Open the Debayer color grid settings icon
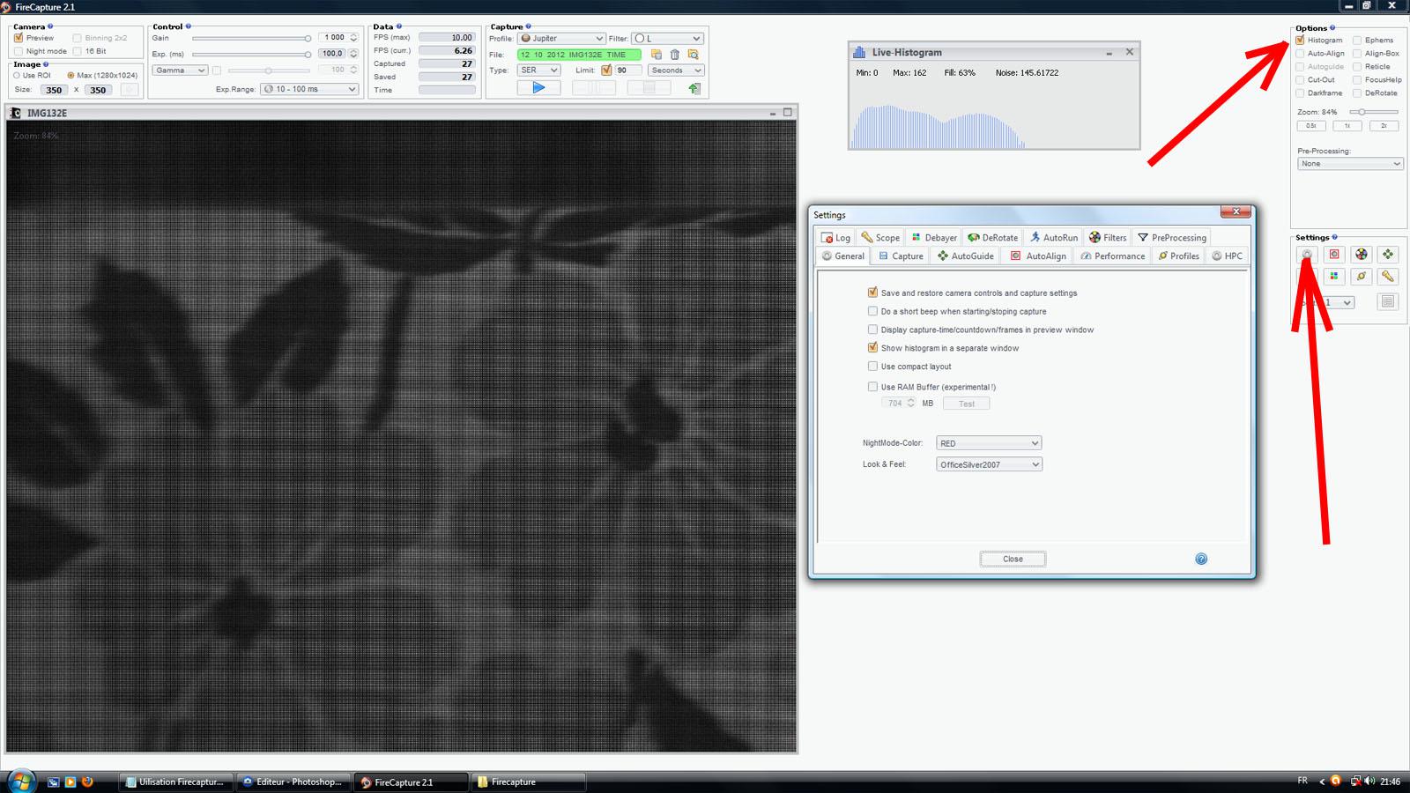 coord(1334,277)
